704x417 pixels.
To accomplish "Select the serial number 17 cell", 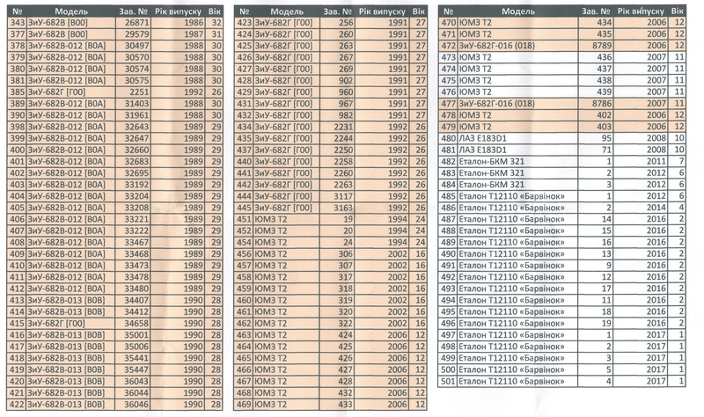I will [x=597, y=289].
